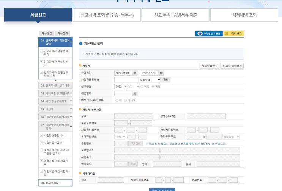This screenshot has height=191, width=282.
Task: Collapse the 01. 간이과세자 기본정보 입력 section
Action: tap(71, 42)
